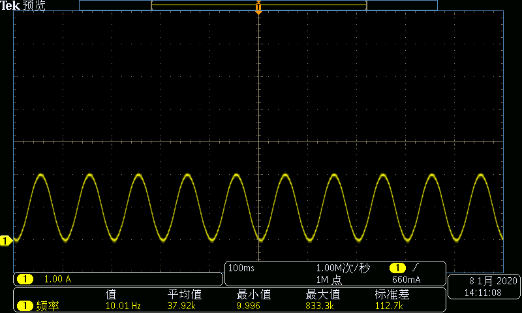The height and width of the screenshot is (313, 522).
Task: Click the yellow record-view bar at top
Action: point(258,5)
